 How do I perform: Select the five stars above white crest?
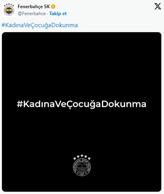(82, 157)
